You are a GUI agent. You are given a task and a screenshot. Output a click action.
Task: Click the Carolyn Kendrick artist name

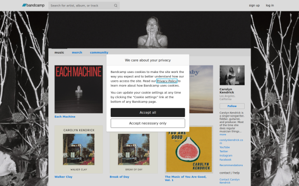point(227,91)
